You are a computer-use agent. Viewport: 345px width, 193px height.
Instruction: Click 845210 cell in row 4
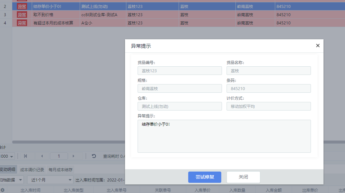[x=310, y=23]
